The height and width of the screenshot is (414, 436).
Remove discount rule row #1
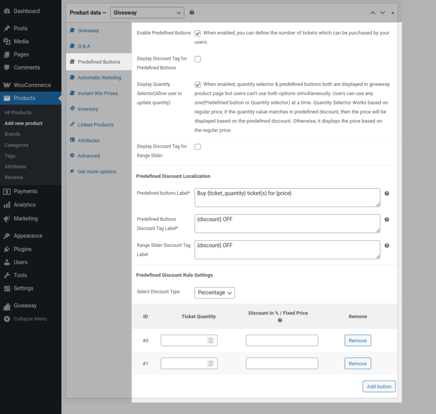(358, 363)
